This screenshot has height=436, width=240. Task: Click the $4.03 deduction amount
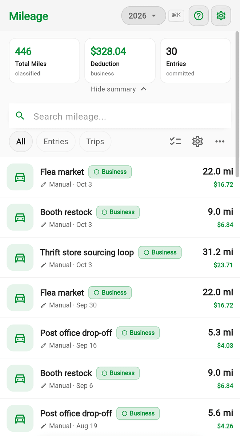225,346
